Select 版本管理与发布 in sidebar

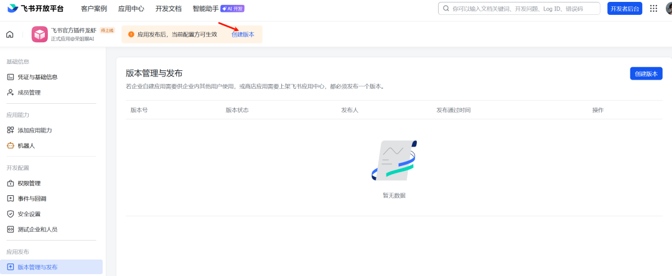click(52, 267)
